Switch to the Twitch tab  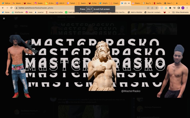tap(71, 3)
